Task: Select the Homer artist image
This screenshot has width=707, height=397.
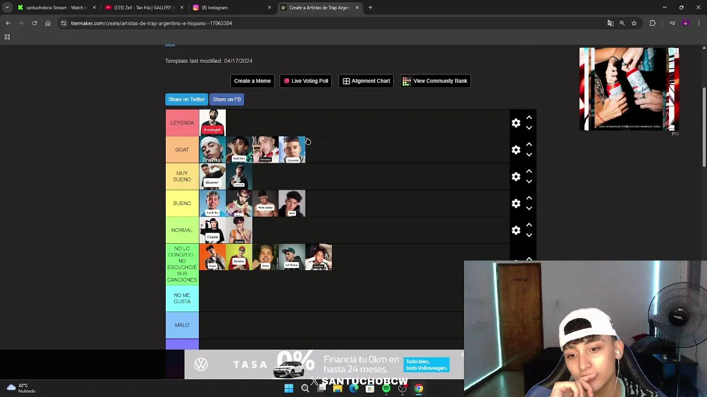Action: (213, 176)
